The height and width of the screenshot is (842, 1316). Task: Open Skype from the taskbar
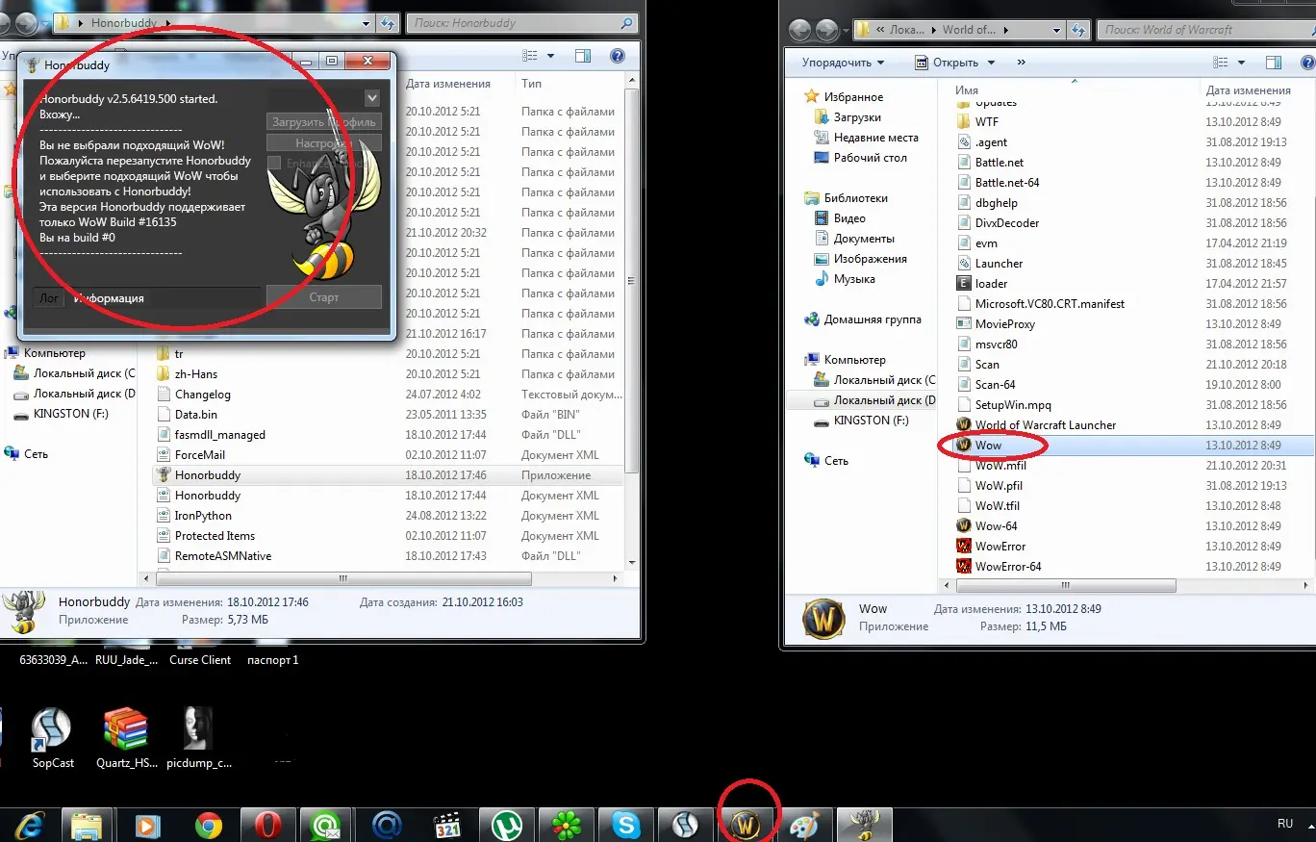pyautogui.click(x=625, y=825)
